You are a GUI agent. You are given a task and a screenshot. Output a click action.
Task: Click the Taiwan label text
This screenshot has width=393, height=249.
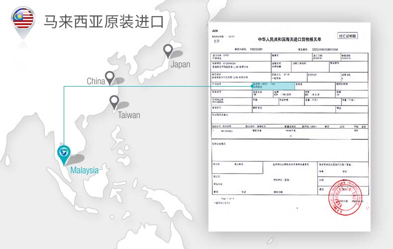click(x=129, y=116)
